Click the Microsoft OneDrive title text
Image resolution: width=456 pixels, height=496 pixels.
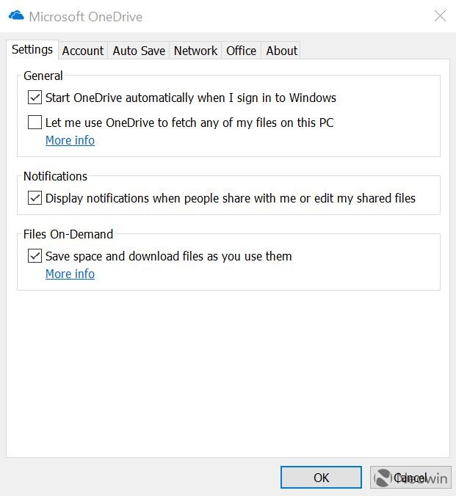[85, 16]
